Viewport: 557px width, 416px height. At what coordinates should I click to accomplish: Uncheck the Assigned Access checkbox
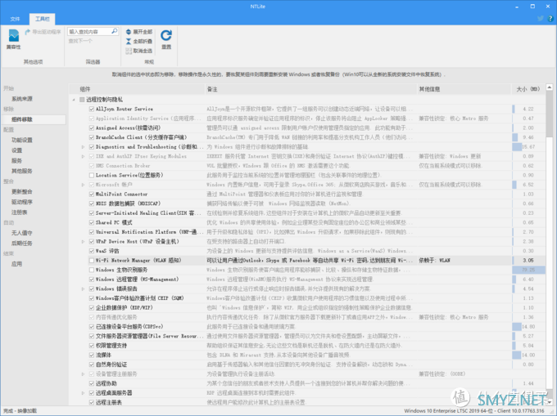[92, 128]
